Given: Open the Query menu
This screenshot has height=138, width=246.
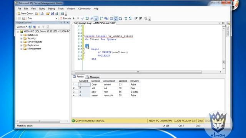Looking at the screenshot, I should 42,8.
